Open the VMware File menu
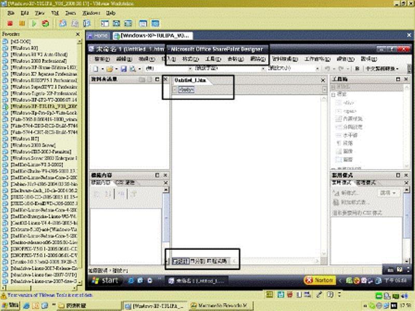Viewport: 415px width, 311px height. (11, 13)
